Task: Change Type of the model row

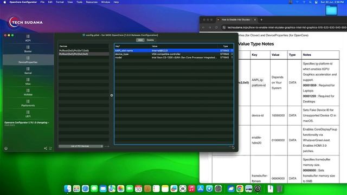Action: point(227,57)
